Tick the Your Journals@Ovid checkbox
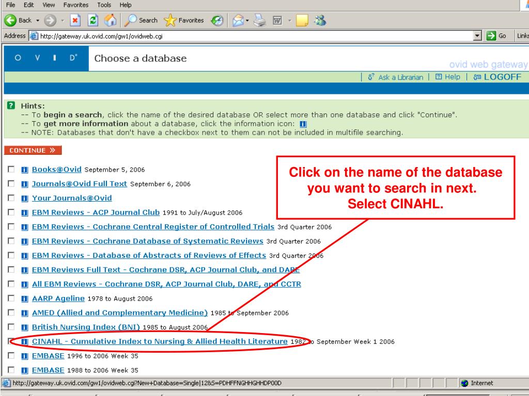Viewport: 529px width, 396px height. pos(11,197)
